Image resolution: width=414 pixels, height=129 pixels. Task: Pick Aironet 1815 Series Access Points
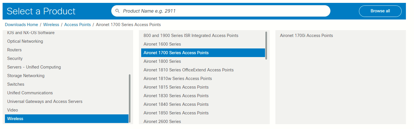coord(176,87)
